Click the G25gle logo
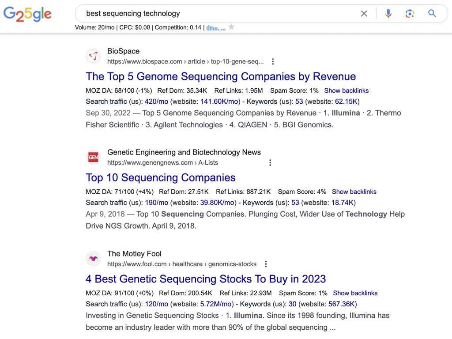This screenshot has height=339, width=452. pyautogui.click(x=27, y=14)
